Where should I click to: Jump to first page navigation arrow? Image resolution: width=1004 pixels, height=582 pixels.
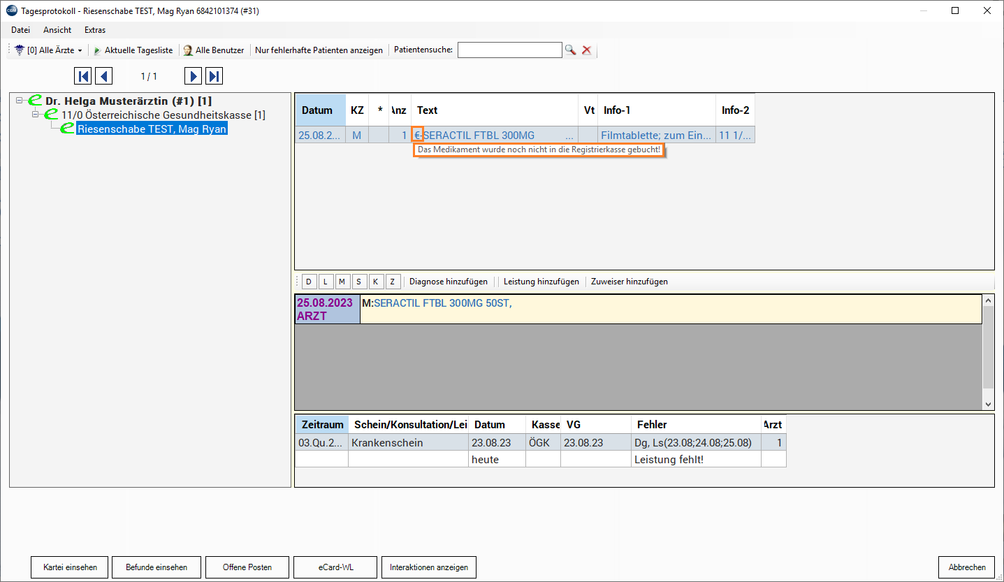click(82, 76)
